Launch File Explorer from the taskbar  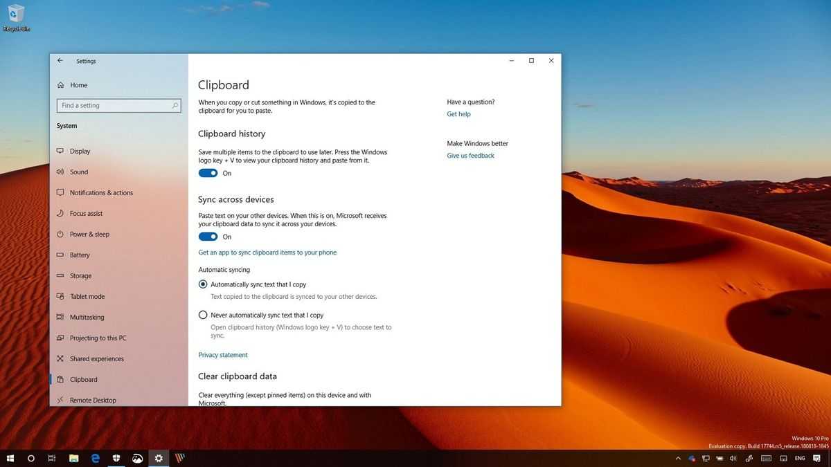[74, 458]
